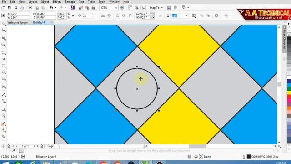
Task: Open the Object menu
Action: point(45,2)
